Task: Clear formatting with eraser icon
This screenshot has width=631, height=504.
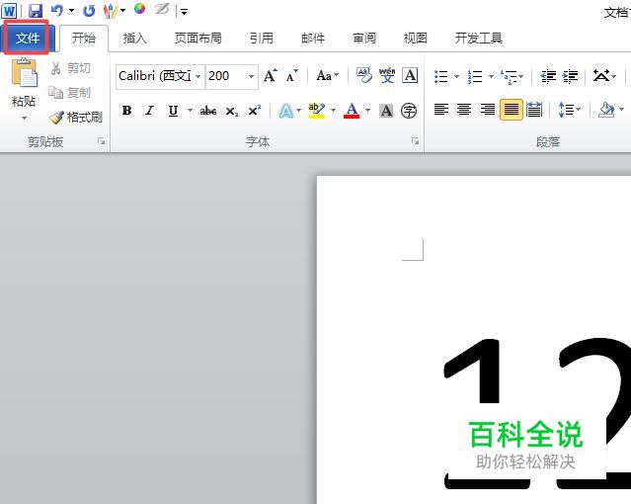Action: click(364, 75)
